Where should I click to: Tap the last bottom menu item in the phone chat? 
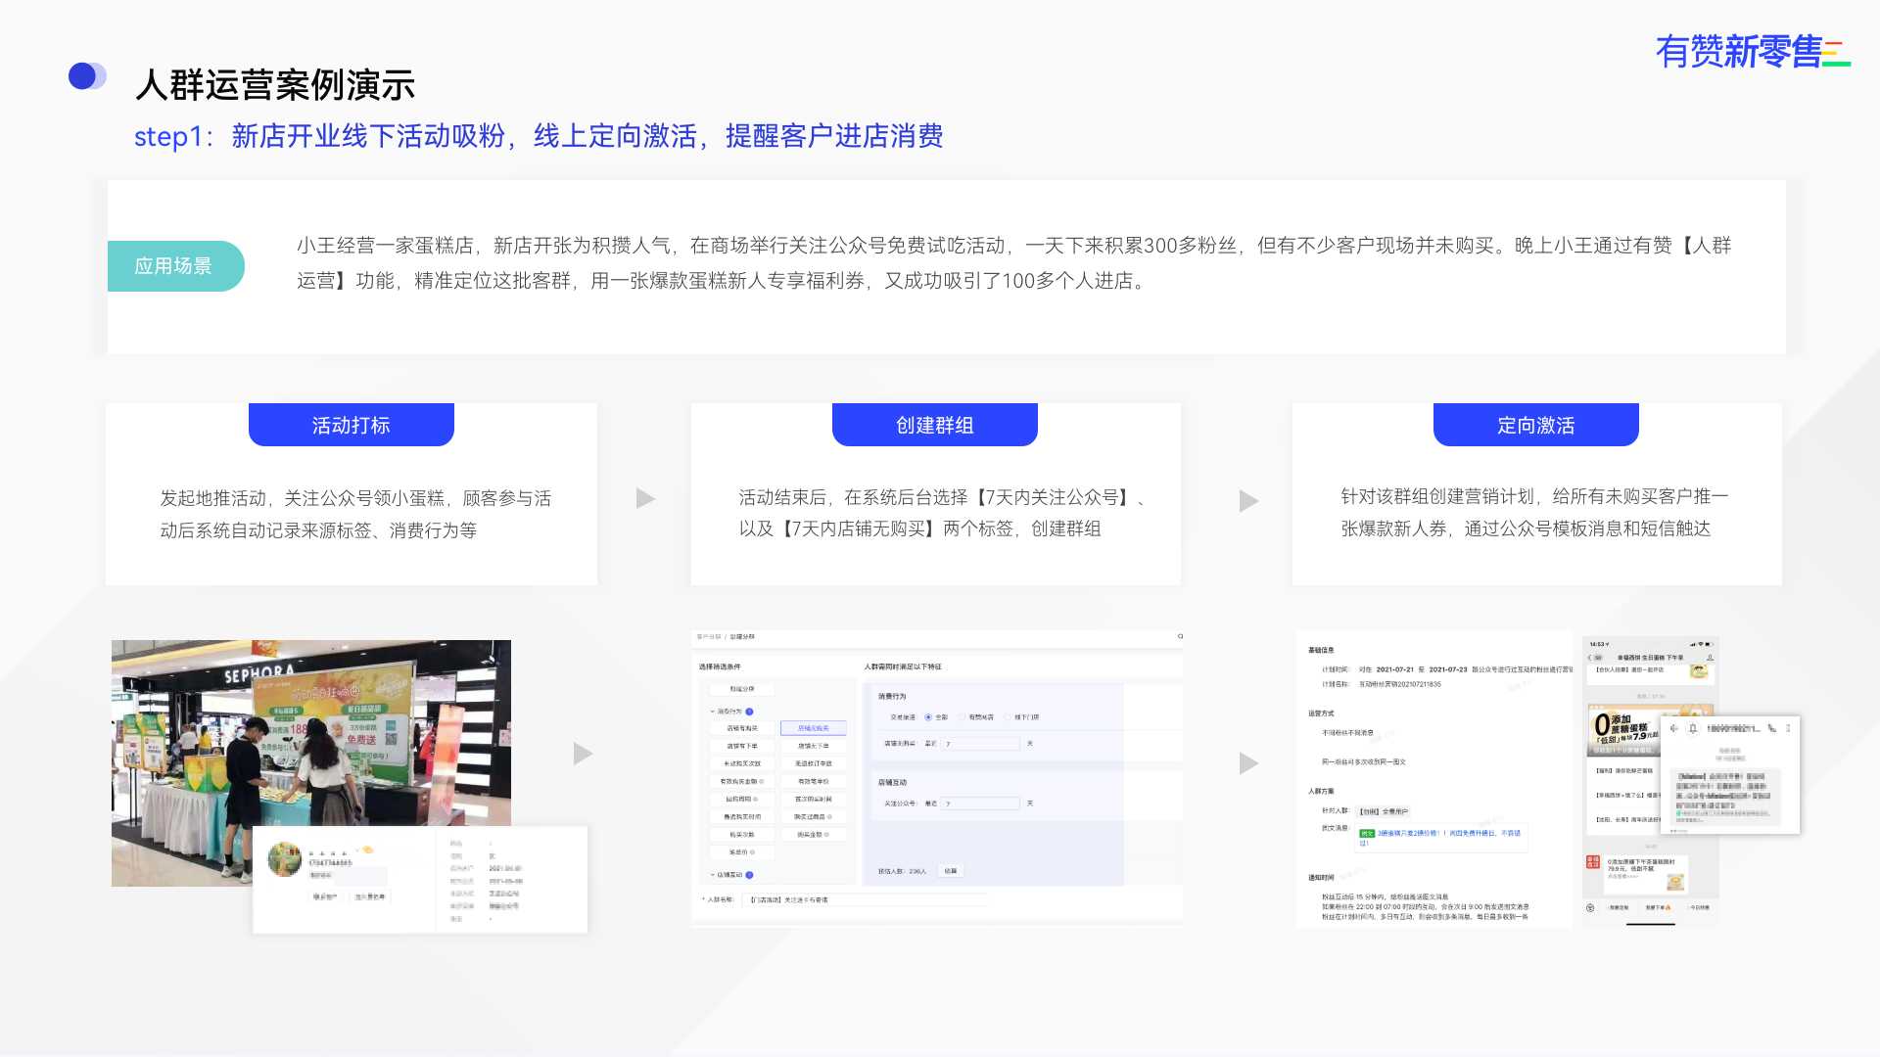coord(1700,907)
